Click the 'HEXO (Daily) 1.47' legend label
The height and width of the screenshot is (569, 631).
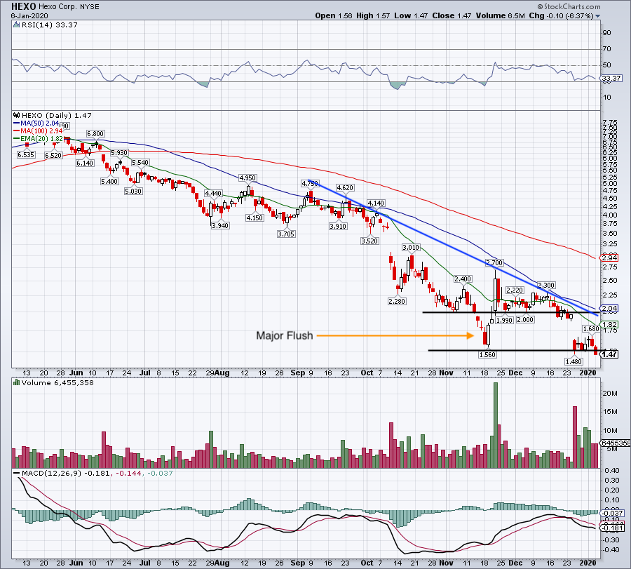pos(56,115)
